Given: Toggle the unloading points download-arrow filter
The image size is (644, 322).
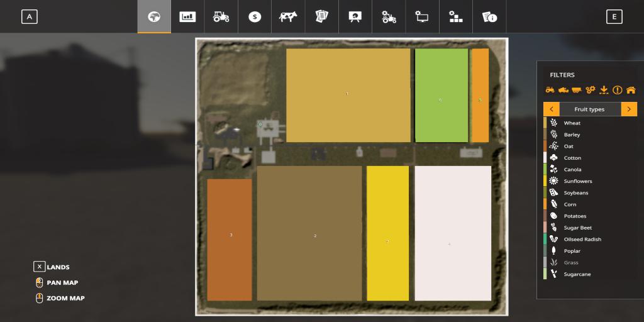Looking at the screenshot, I should pyautogui.click(x=604, y=90).
